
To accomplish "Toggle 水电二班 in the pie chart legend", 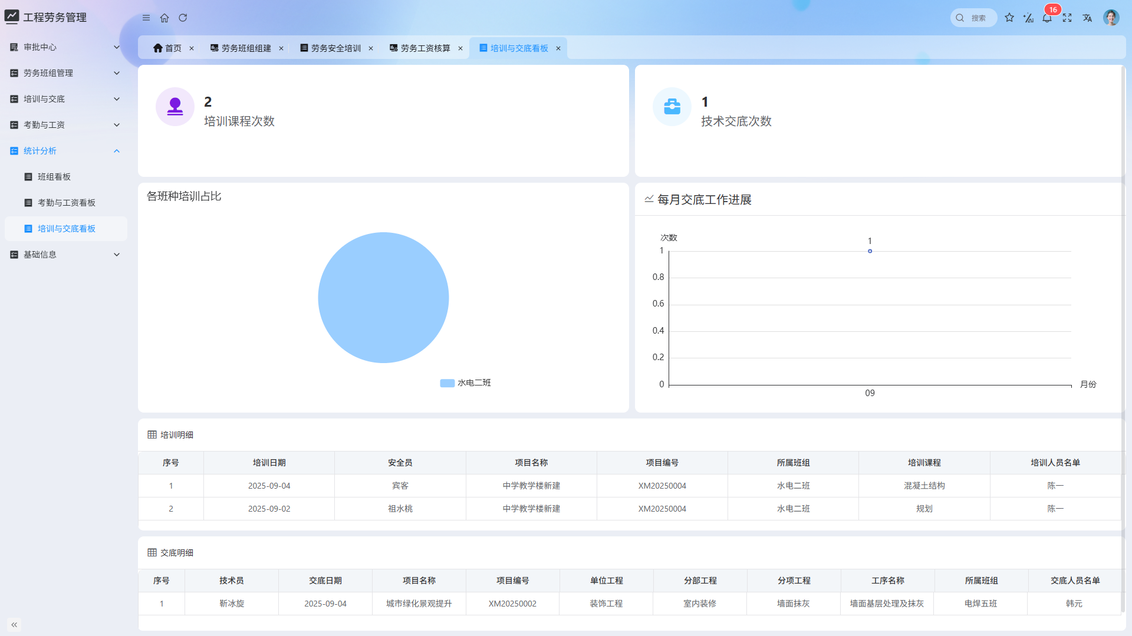I will [465, 383].
